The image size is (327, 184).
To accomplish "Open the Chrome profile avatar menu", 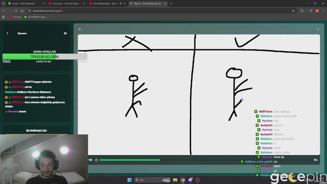I will pyautogui.click(x=317, y=11).
